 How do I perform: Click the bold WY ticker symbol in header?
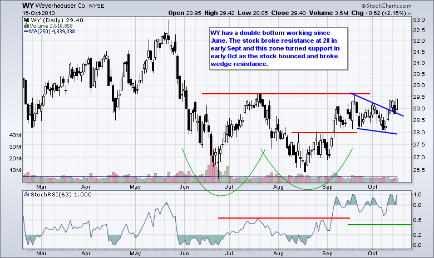(28, 6)
